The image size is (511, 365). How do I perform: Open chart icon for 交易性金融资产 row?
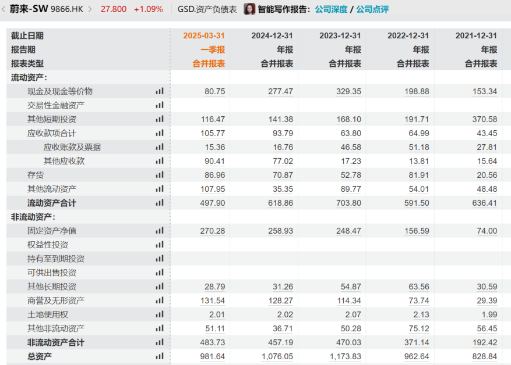pyautogui.click(x=160, y=105)
